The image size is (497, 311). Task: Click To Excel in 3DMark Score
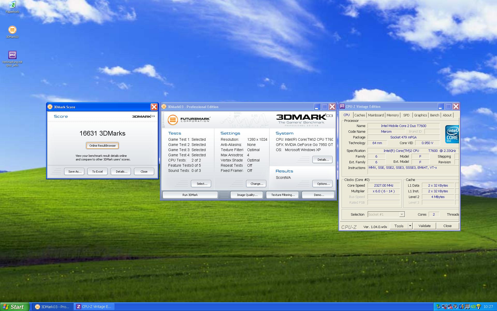[98, 172]
